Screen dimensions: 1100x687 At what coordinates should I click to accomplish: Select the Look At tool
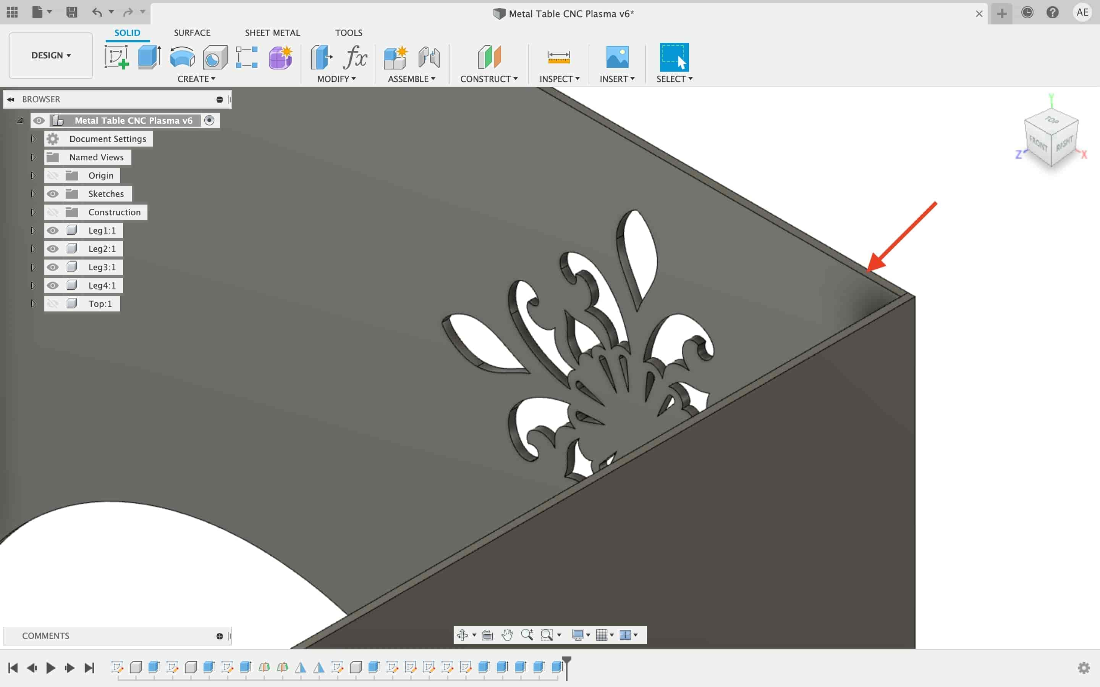[487, 635]
